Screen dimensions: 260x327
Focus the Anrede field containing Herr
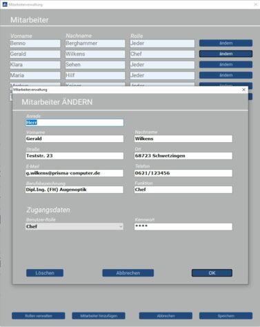(x=74, y=122)
